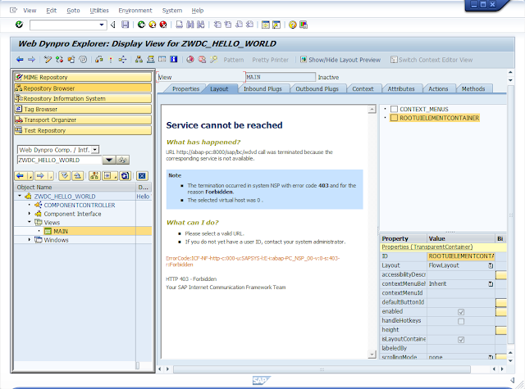The height and width of the screenshot is (389, 525).
Task: Click the Customize Local Layout icon
Action: pyautogui.click(x=304, y=25)
